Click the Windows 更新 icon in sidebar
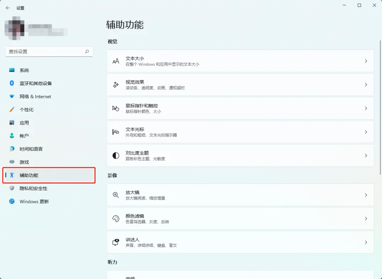382x279 pixels. click(11, 202)
